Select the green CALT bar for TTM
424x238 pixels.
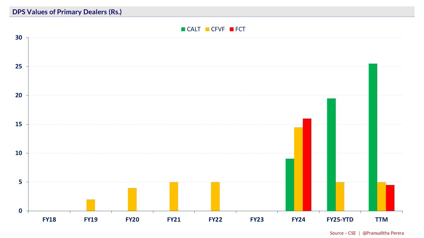point(373,138)
